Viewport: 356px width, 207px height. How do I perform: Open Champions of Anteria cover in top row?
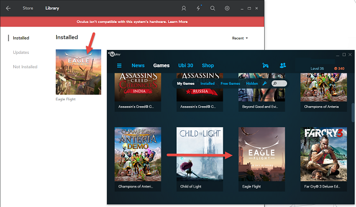coord(323,87)
